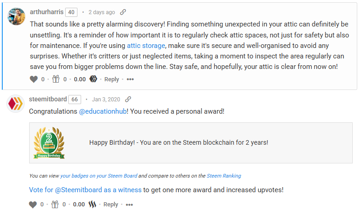Open steemitboard profile avatar

pyautogui.click(x=15, y=104)
